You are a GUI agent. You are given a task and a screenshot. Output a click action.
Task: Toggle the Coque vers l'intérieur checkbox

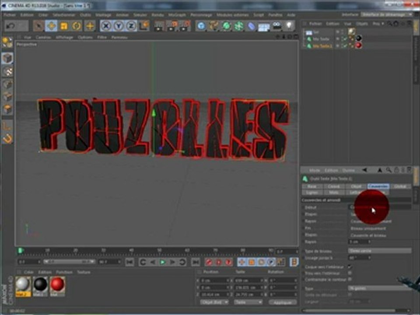point(350,267)
